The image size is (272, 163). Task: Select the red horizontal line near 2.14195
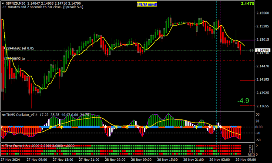[247, 81]
